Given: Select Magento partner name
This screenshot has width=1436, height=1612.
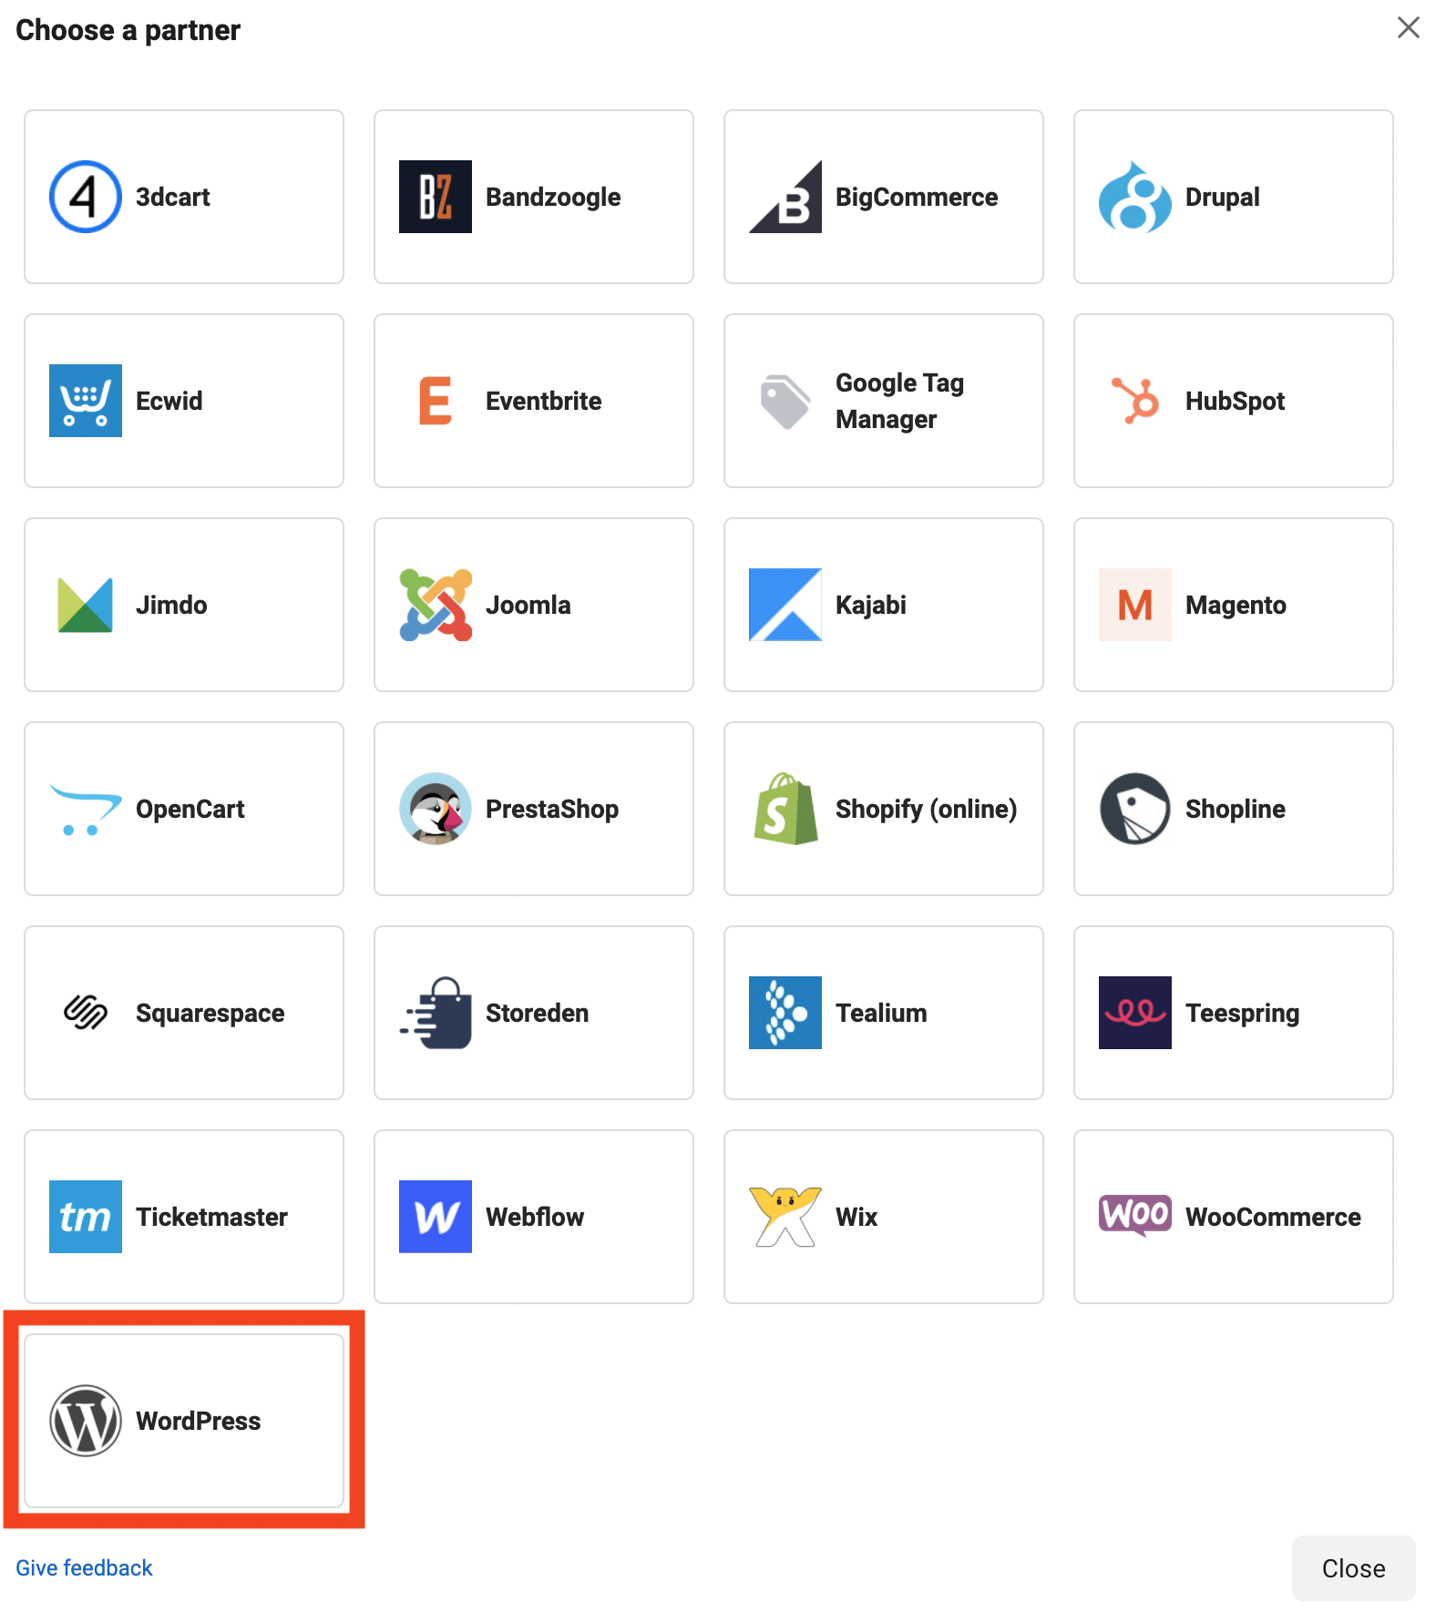Looking at the screenshot, I should click(x=1236, y=605).
